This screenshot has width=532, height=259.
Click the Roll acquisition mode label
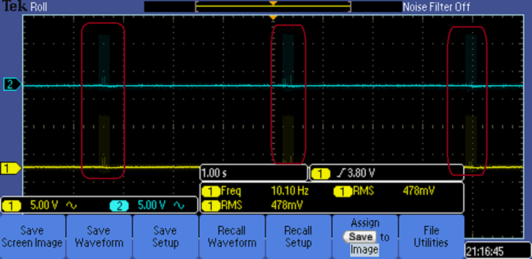(39, 7)
